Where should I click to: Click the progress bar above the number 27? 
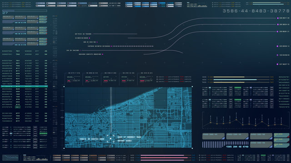(x=25, y=11)
